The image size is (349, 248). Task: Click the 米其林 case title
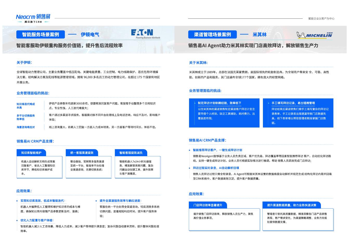pyautogui.click(x=260, y=35)
